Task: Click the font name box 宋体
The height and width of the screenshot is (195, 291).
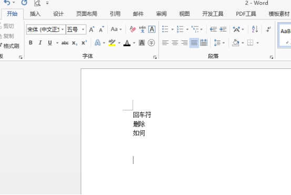Action: (x=44, y=29)
